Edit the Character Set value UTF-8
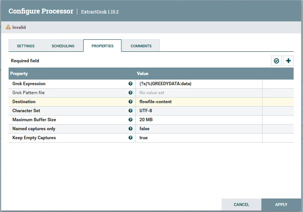 point(199,111)
